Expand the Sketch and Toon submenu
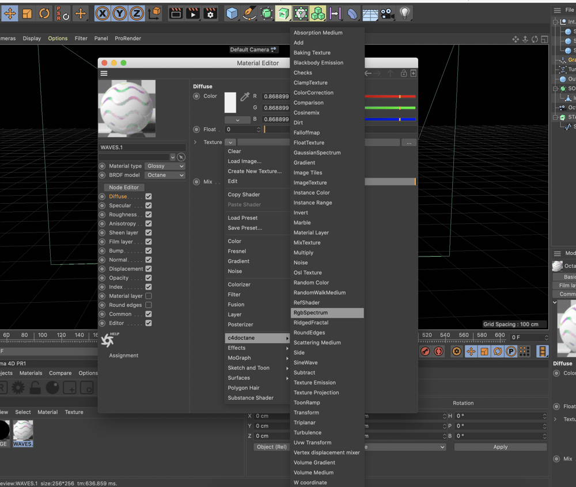 257,368
